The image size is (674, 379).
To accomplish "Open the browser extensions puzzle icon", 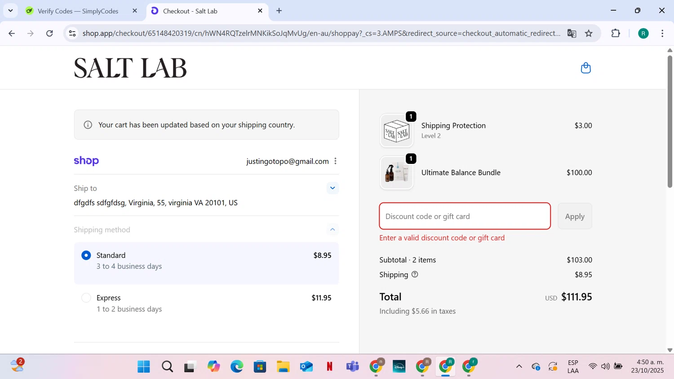I will (x=616, y=33).
